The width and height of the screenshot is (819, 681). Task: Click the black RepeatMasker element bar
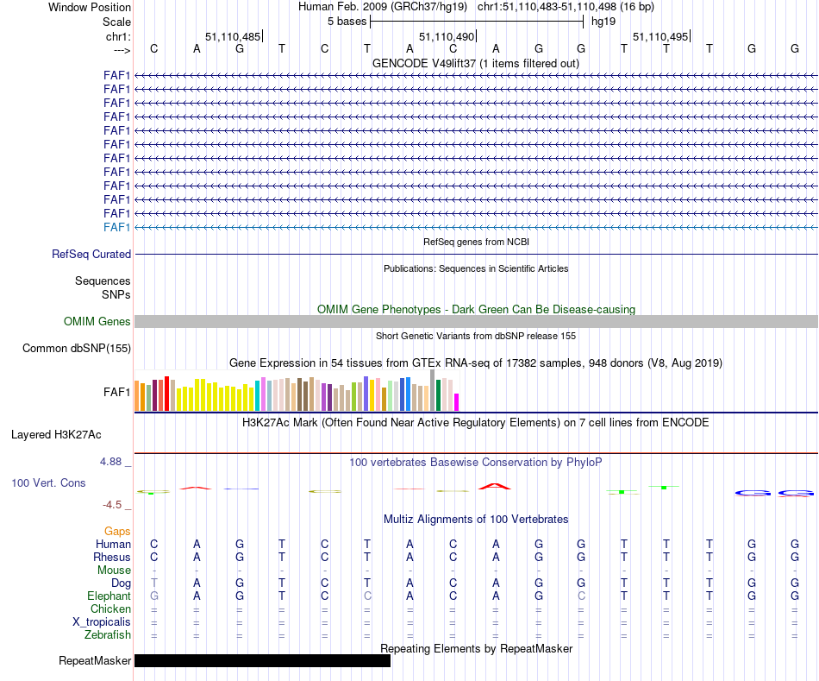coord(263,660)
